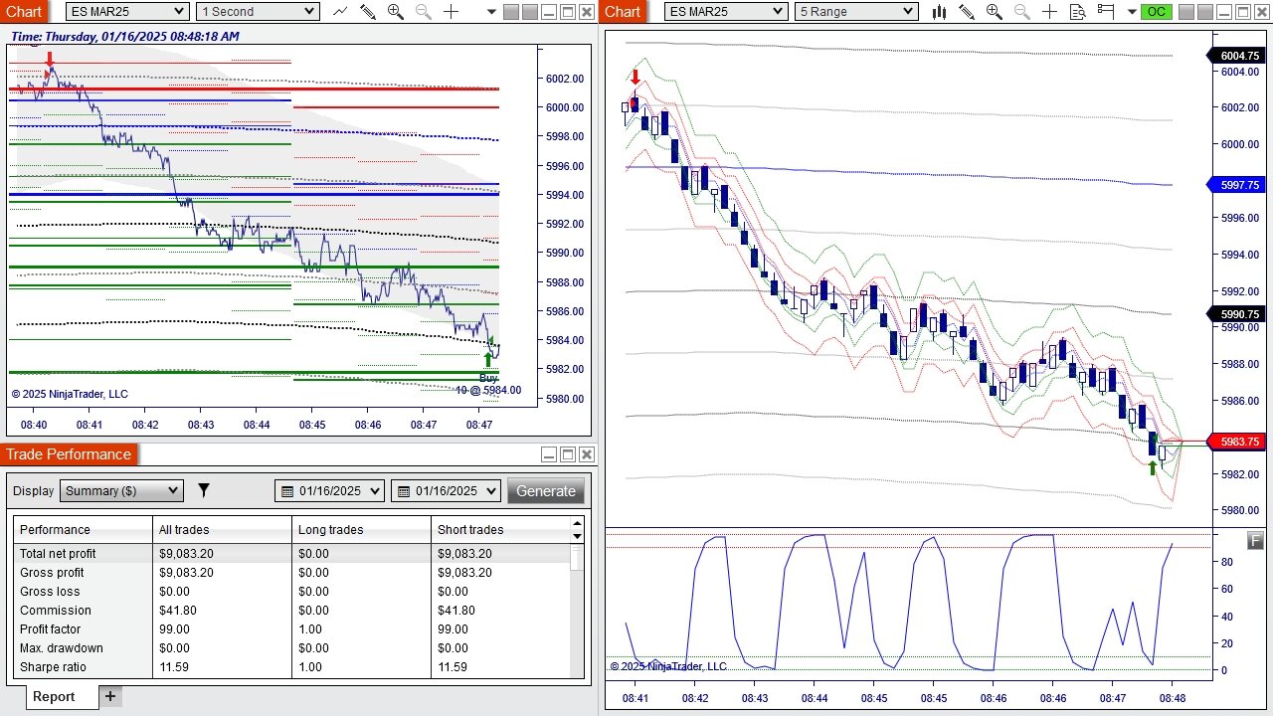This screenshot has height=716, width=1273.
Task: Click the Short trades column header
Action: (x=500, y=530)
